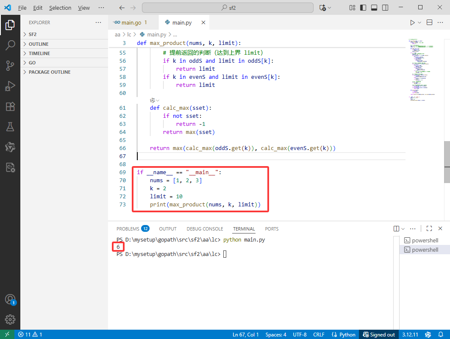
Task: Run Python file with the play button
Action: point(412,23)
